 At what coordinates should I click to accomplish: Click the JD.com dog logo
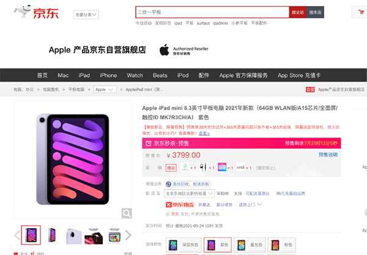tap(22, 11)
